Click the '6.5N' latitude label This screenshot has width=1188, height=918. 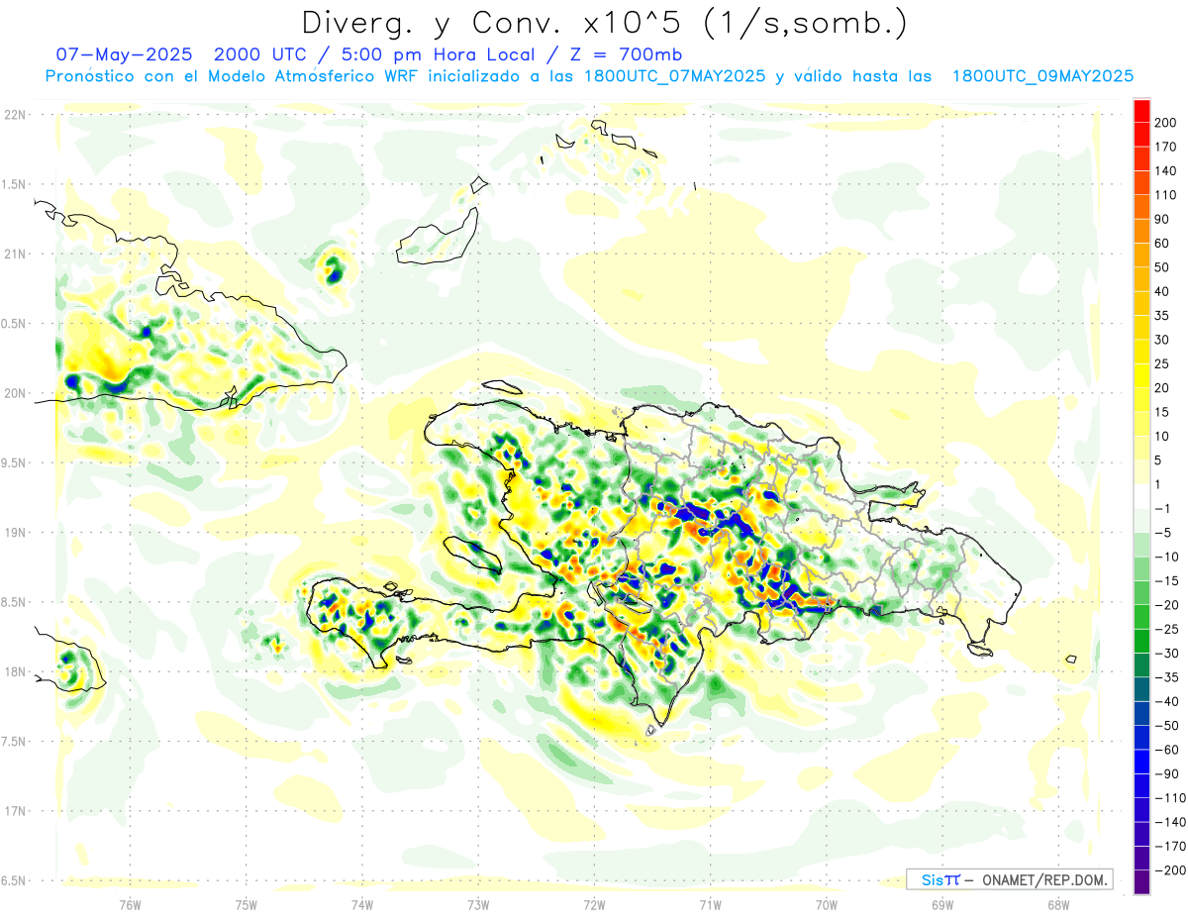click(15, 880)
